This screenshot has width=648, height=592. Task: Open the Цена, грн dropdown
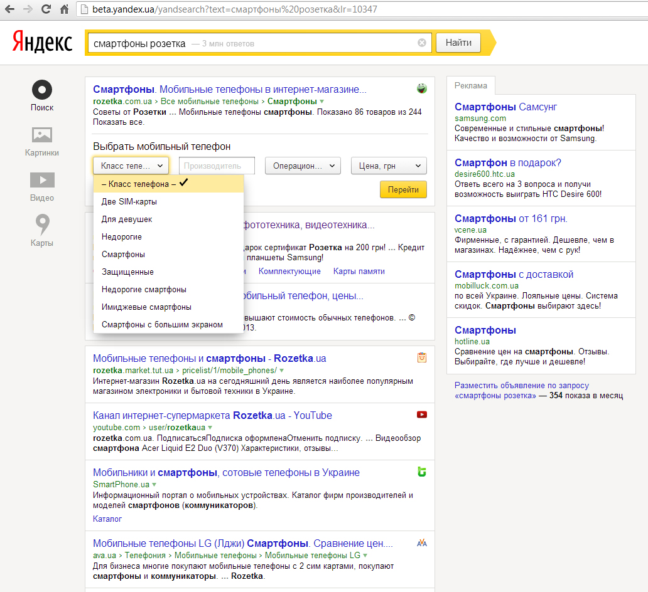[389, 166]
